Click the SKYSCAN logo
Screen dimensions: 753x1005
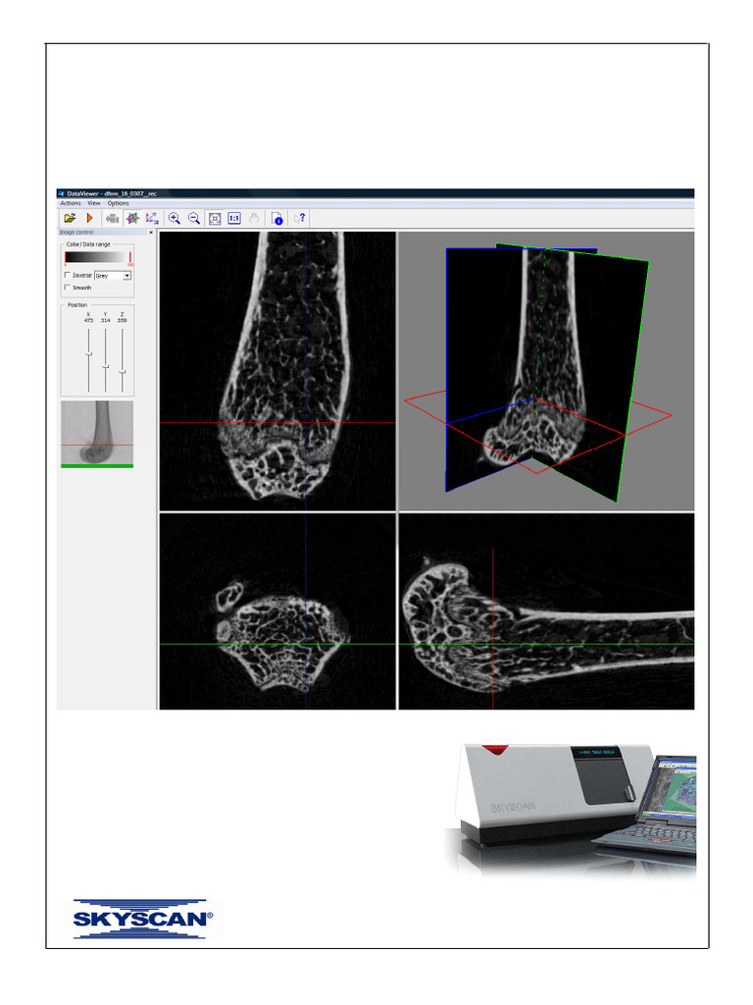coord(143,919)
